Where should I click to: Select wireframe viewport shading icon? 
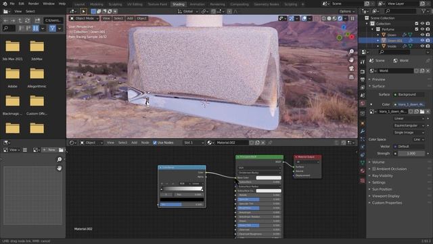[x=323, y=18]
